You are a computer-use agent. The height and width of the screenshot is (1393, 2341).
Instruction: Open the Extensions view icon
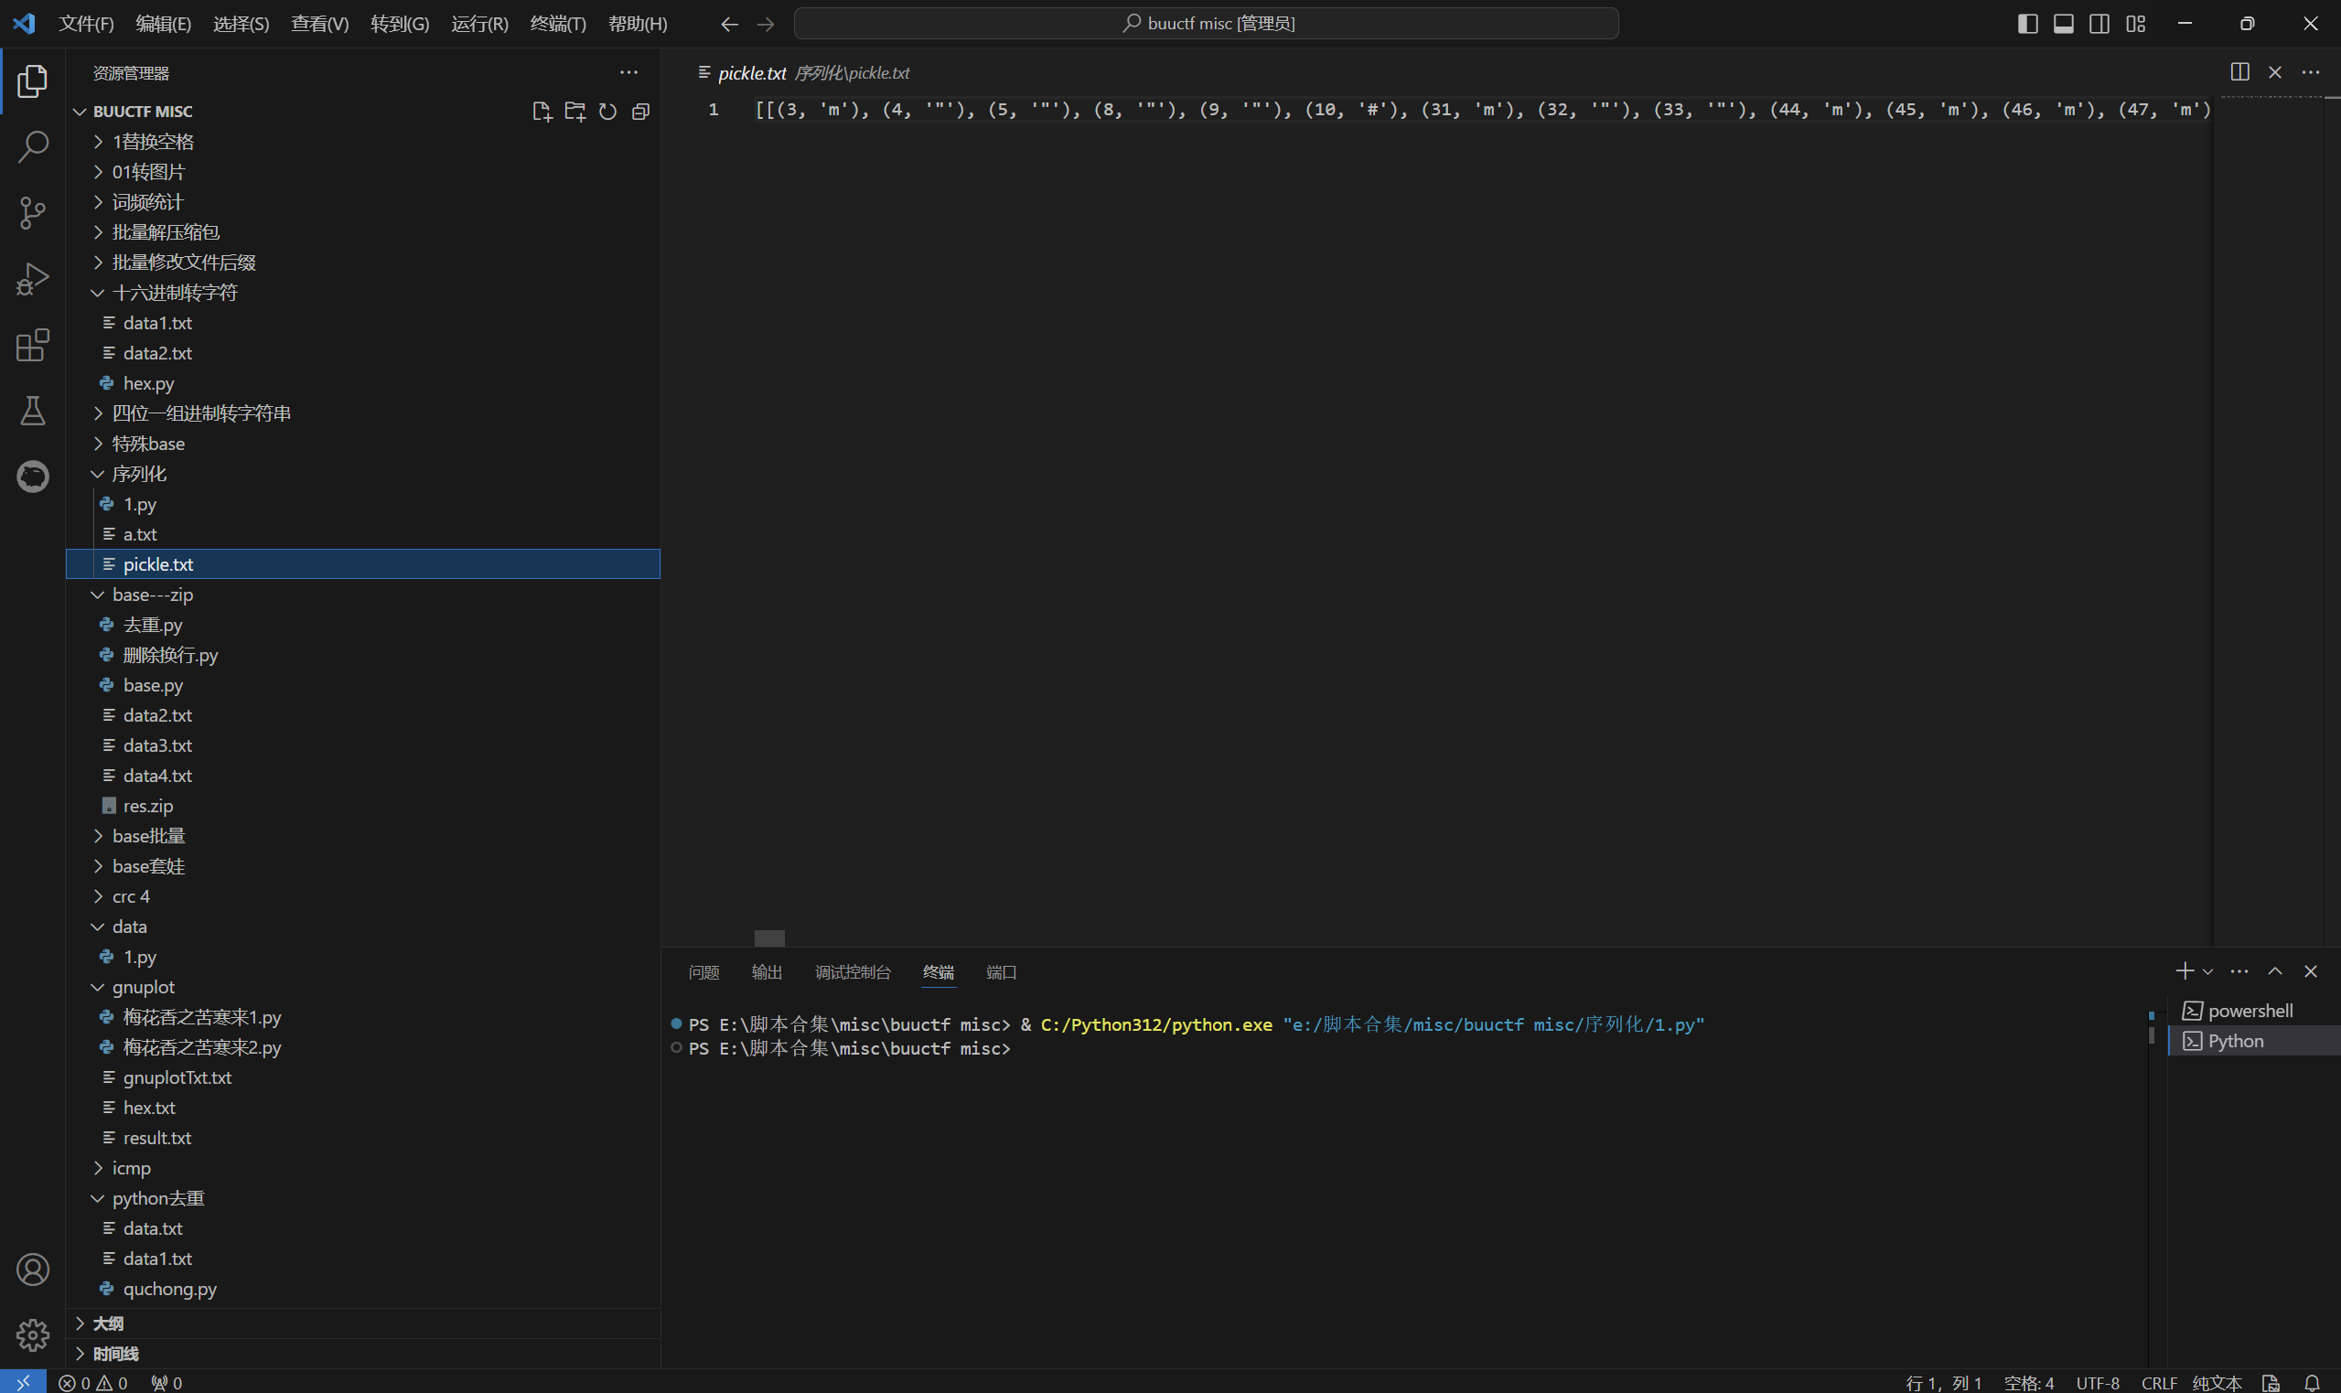point(33,345)
